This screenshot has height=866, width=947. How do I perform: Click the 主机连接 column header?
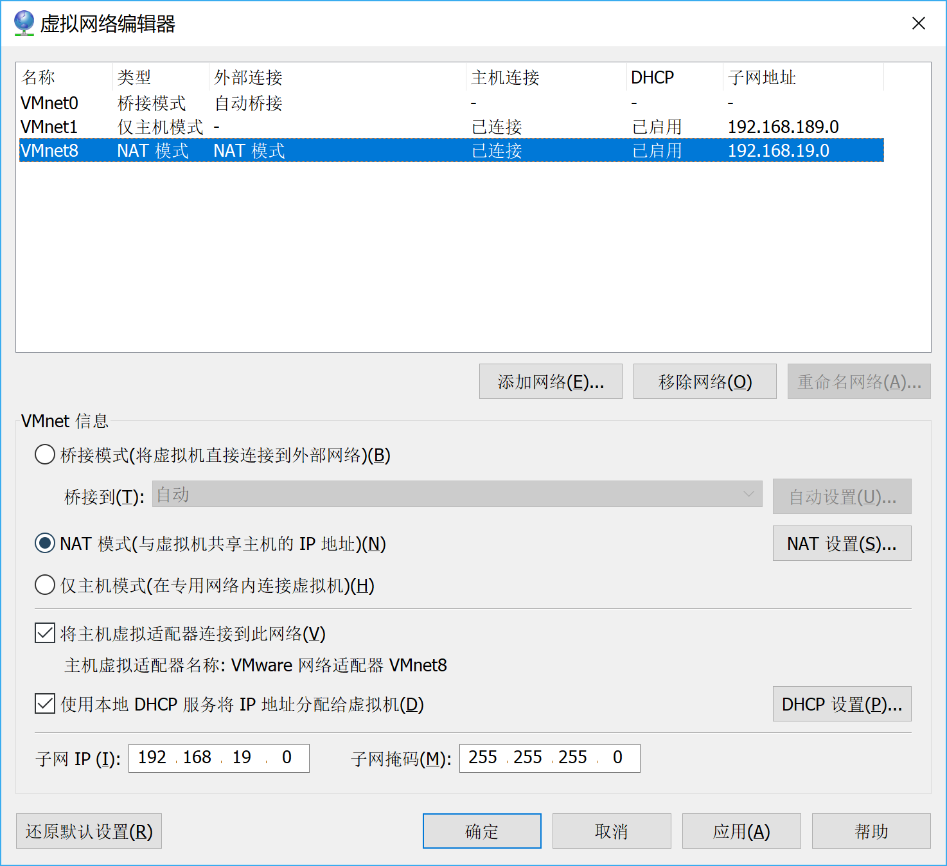click(x=546, y=77)
